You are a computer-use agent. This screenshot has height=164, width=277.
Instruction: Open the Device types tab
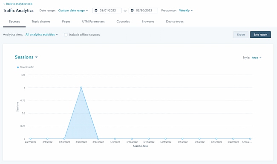tap(175, 22)
